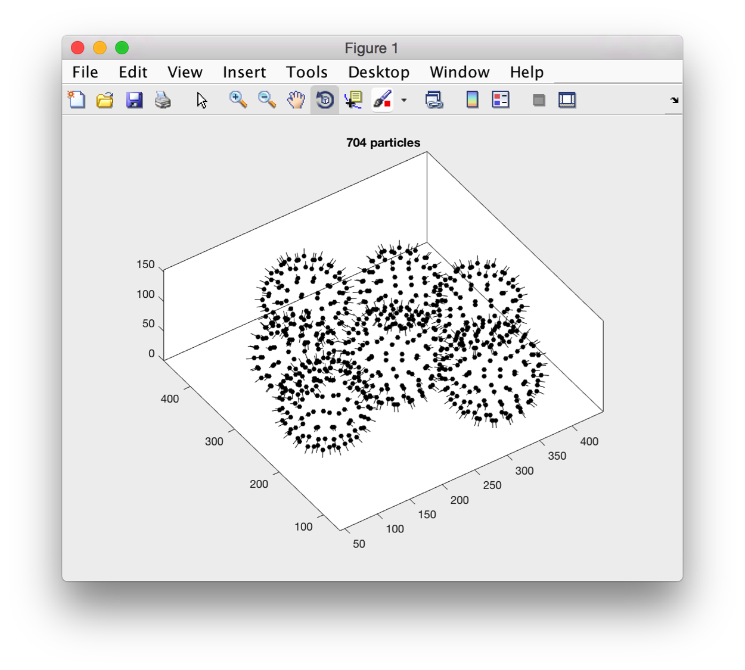The width and height of the screenshot is (745, 670).
Task: Save the figure using the floppy disk icon
Action: (x=134, y=99)
